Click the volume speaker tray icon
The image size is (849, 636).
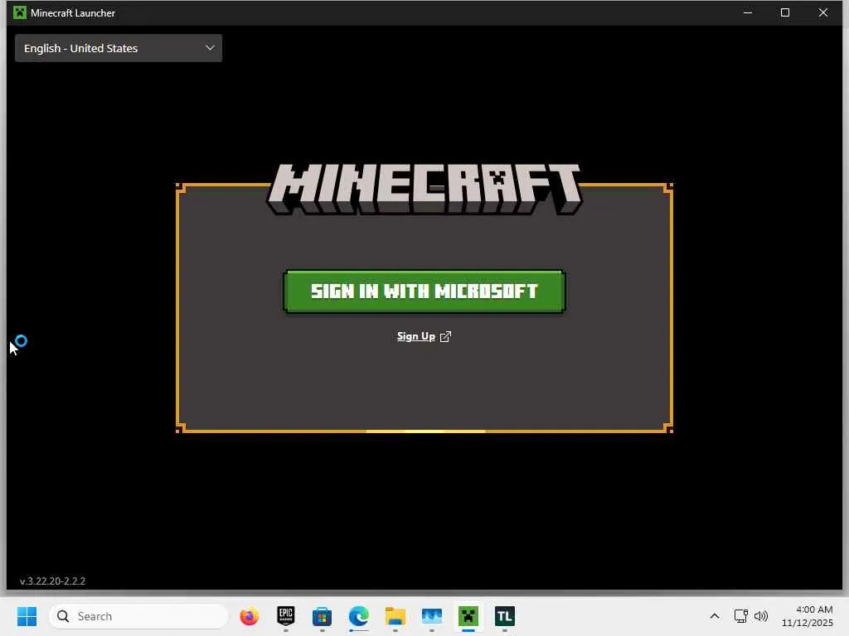[x=761, y=616]
